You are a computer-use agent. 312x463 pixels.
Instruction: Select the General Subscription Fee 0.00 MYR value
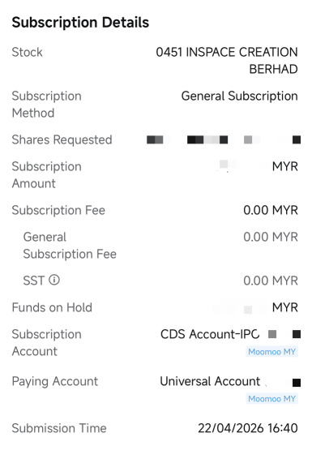pos(271,237)
